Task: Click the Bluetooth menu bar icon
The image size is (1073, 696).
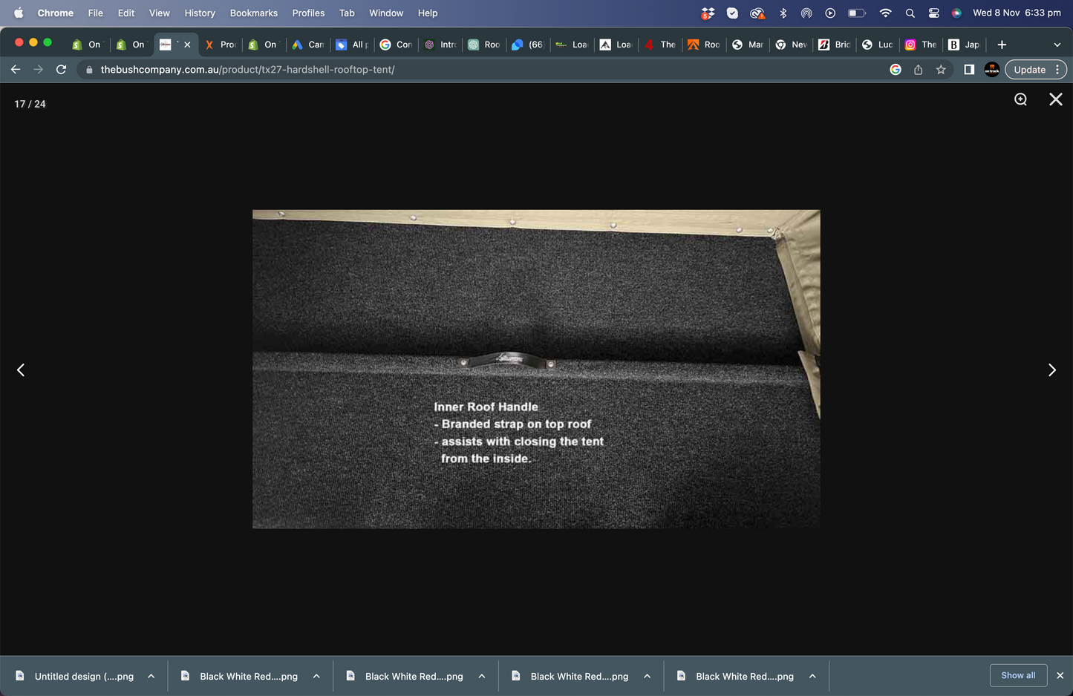Action: tap(783, 13)
